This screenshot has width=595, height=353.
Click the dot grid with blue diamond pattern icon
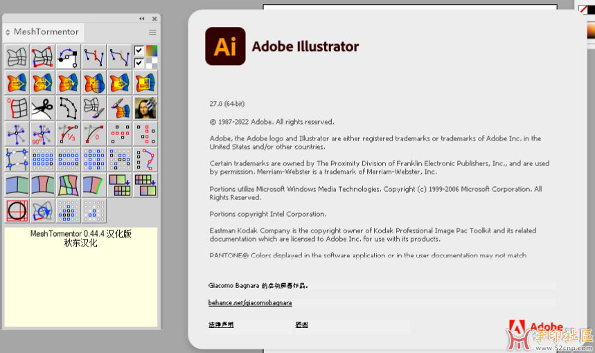point(69,211)
